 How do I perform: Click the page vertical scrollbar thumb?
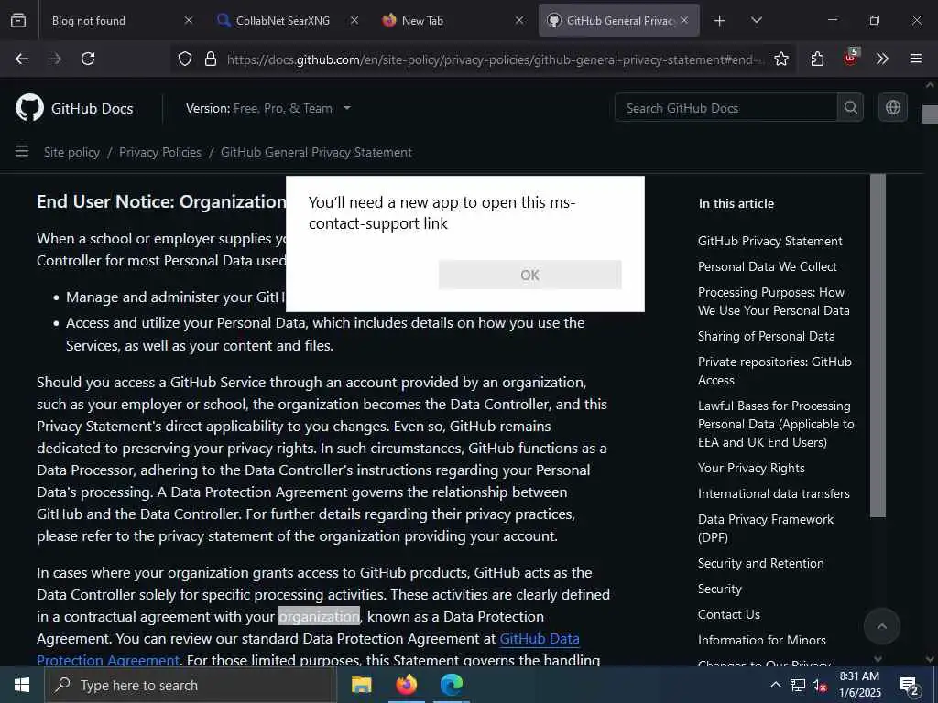pos(931,114)
